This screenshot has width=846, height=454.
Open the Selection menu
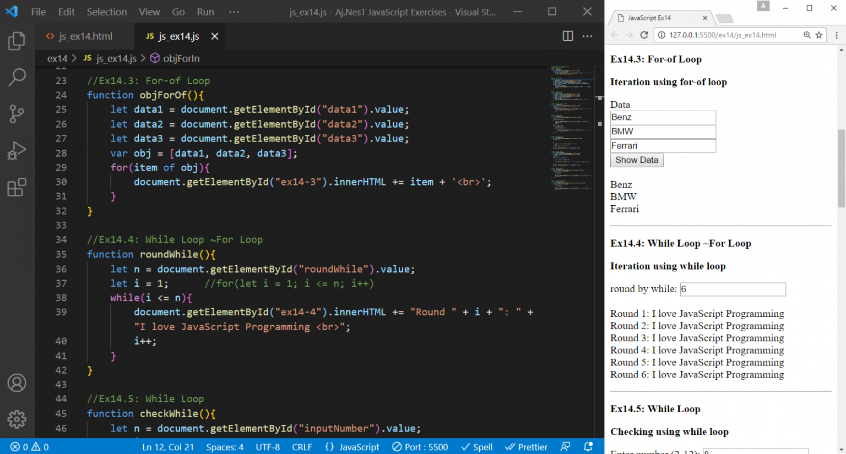106,12
